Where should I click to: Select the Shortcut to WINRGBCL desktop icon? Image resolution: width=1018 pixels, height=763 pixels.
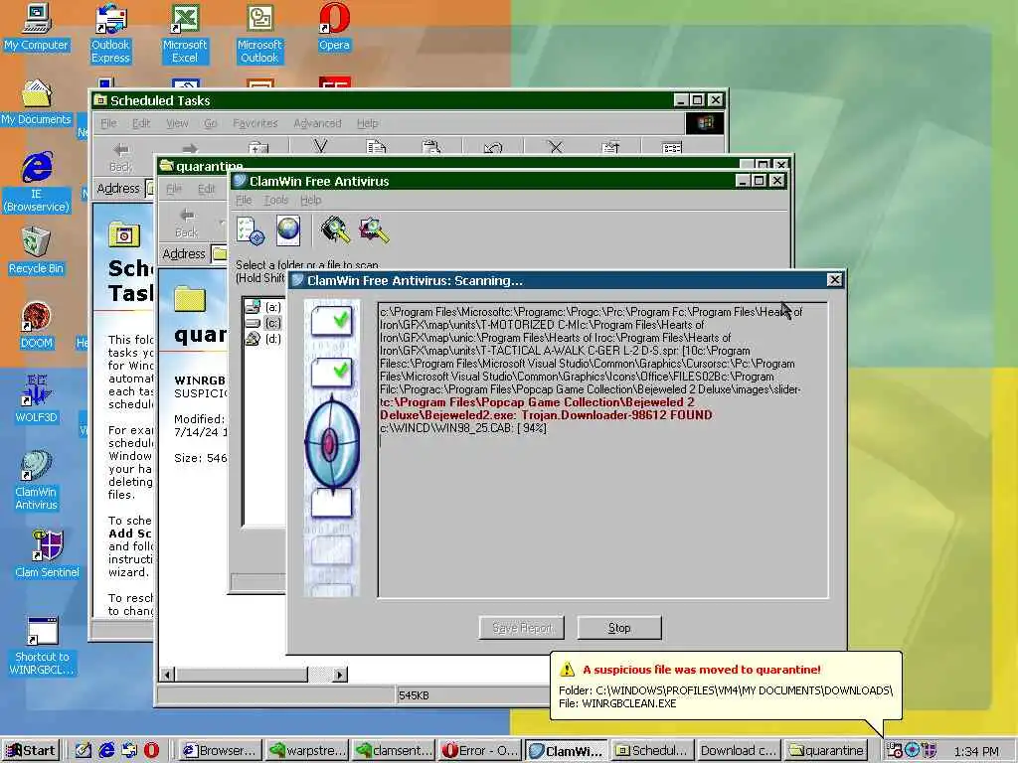click(42, 646)
